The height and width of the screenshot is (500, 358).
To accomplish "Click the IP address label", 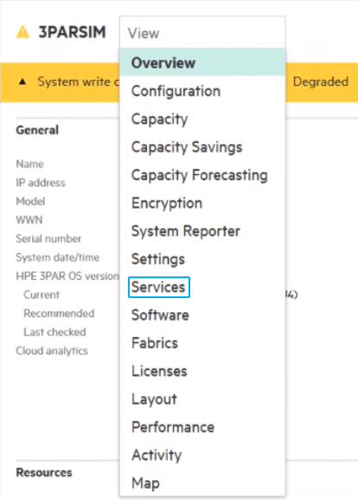I will tap(41, 183).
